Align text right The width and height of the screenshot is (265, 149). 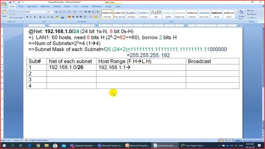pyautogui.click(x=77, y=17)
